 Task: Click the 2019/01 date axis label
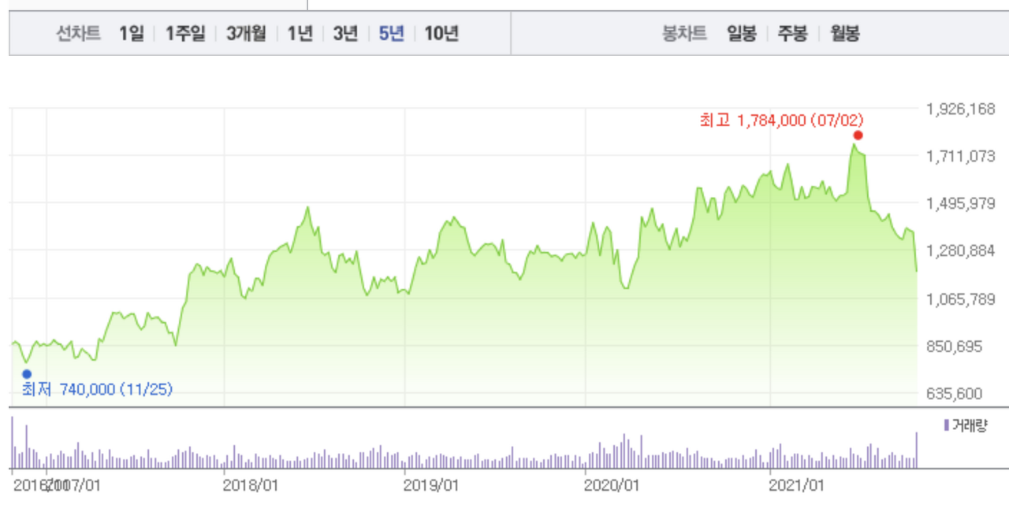pos(430,485)
